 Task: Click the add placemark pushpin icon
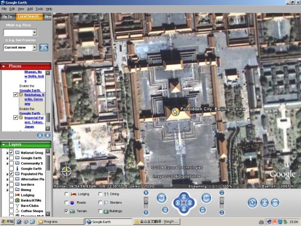point(252,202)
